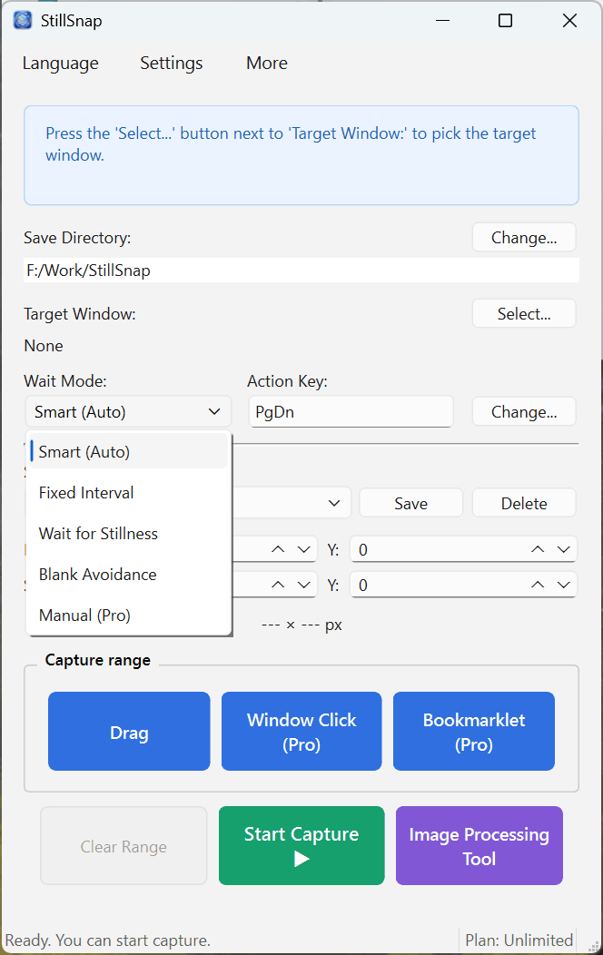
Task: Decrease the upper Y value with down arrow
Action: [563, 549]
